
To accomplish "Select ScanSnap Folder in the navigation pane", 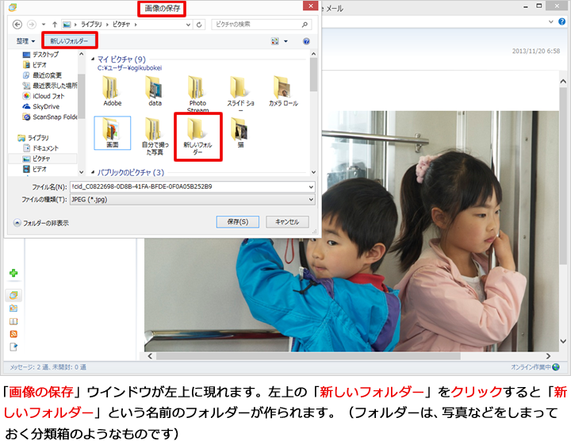I will [50, 117].
